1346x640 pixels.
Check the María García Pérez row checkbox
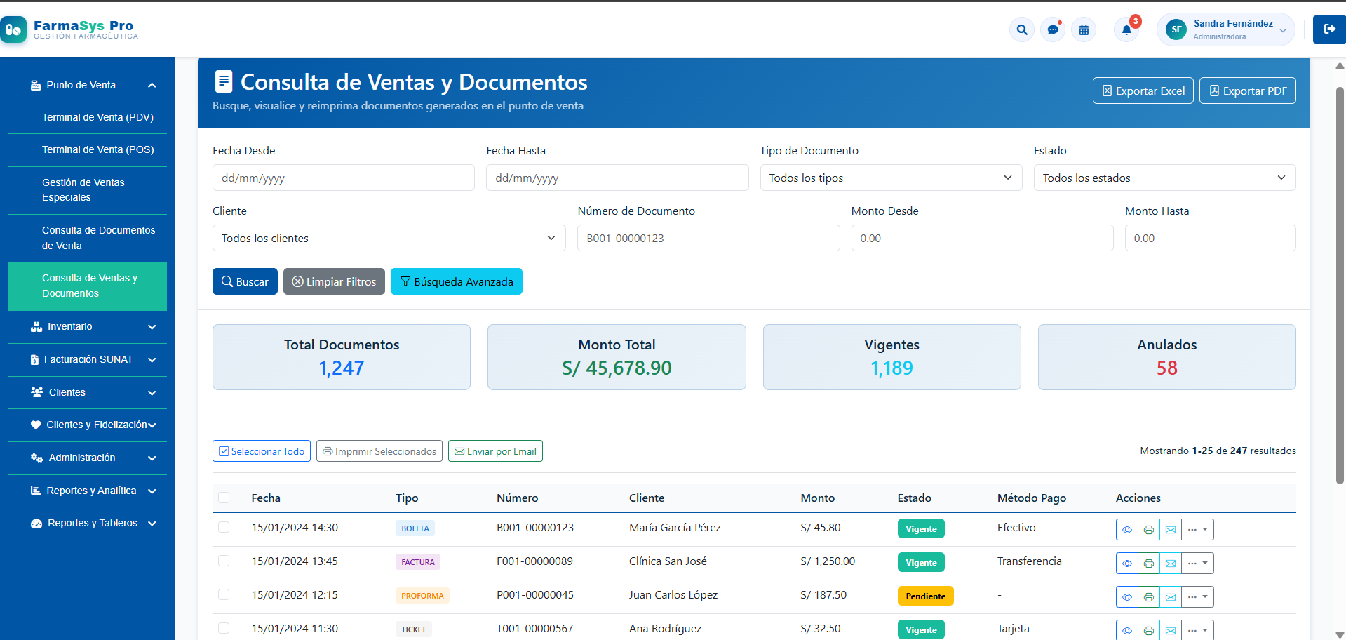[x=224, y=527]
